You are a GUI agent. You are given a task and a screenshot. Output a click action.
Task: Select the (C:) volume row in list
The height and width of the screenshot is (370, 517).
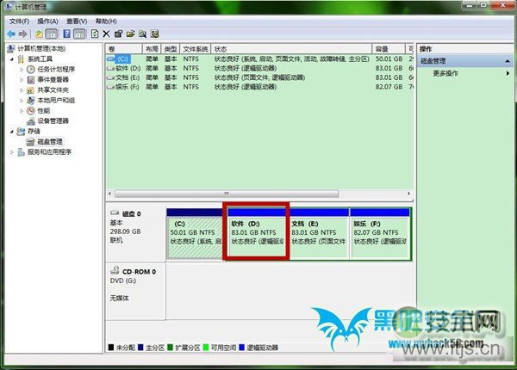[x=259, y=59]
